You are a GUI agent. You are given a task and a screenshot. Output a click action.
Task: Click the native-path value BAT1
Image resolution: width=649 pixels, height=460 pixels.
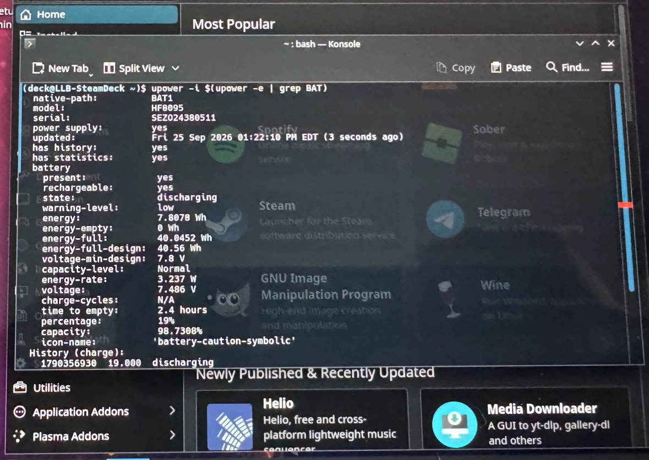coord(162,98)
